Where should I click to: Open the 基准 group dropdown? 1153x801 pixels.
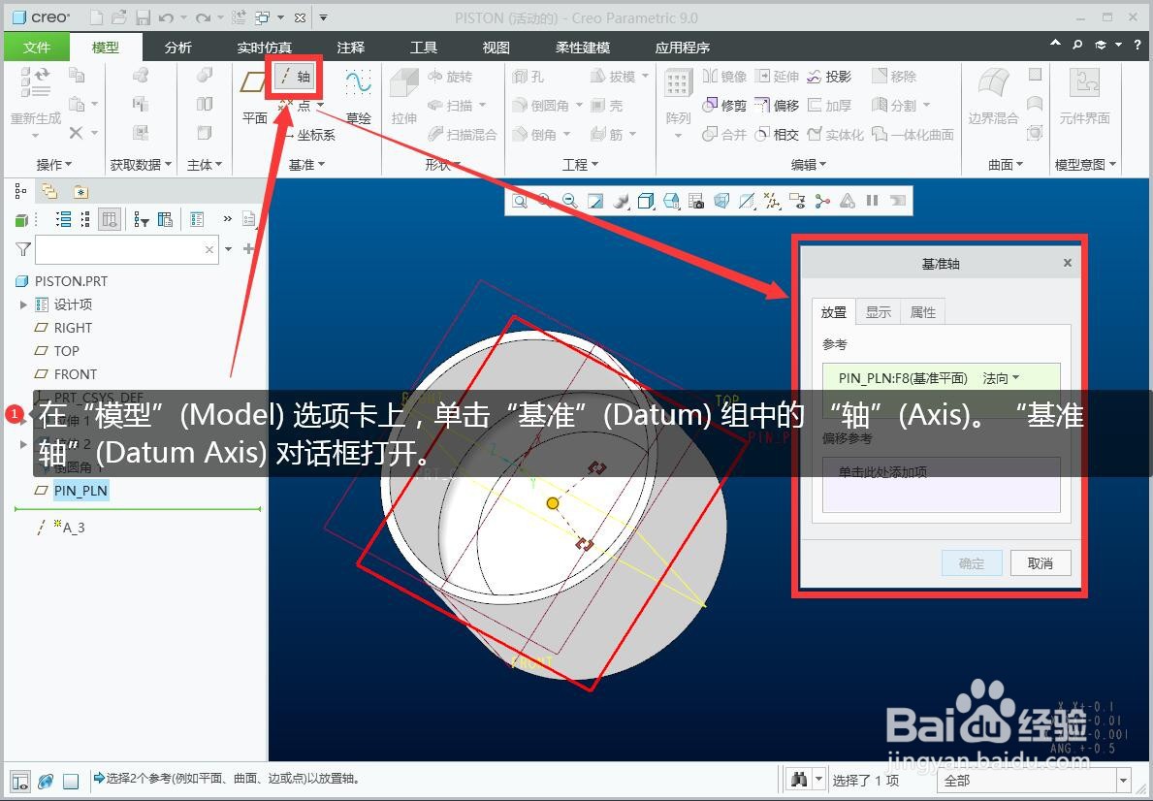[305, 165]
